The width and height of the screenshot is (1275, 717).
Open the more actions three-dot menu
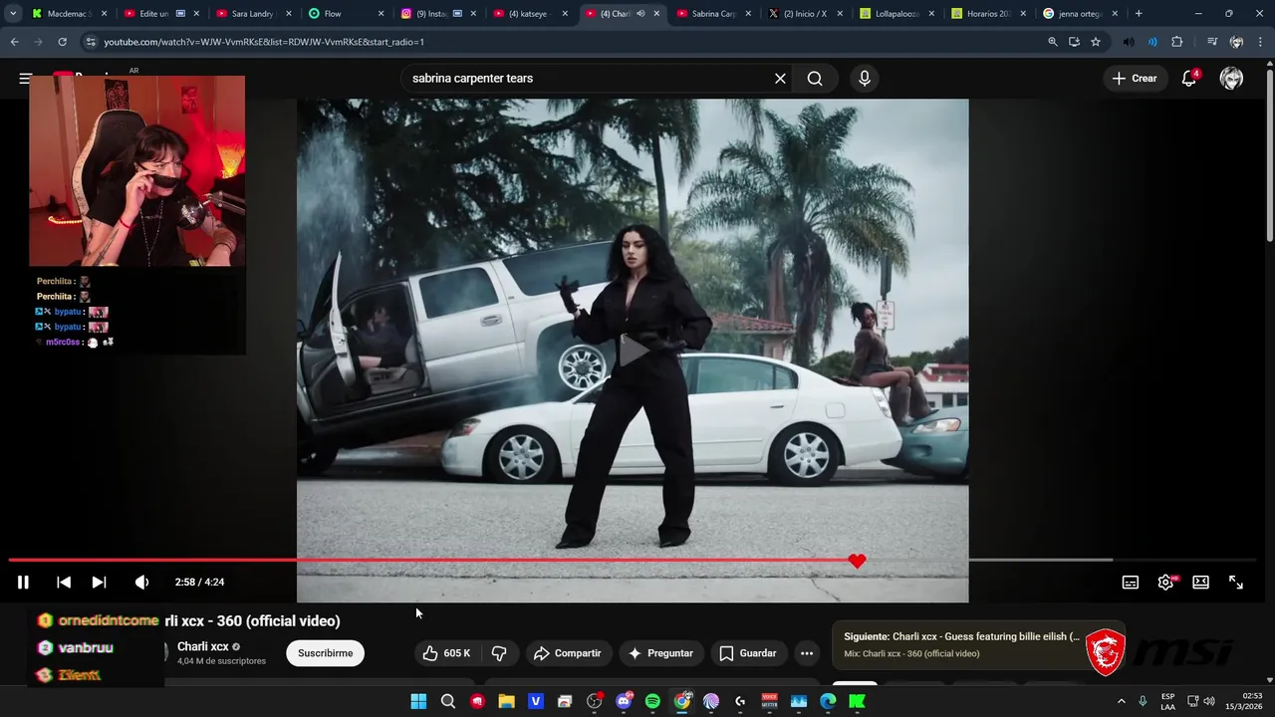pos(807,653)
